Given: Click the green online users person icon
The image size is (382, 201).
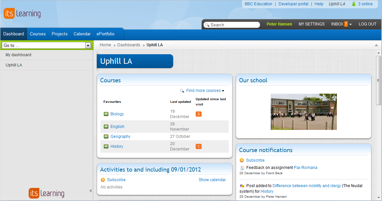Looking at the screenshot, I should [x=354, y=4].
